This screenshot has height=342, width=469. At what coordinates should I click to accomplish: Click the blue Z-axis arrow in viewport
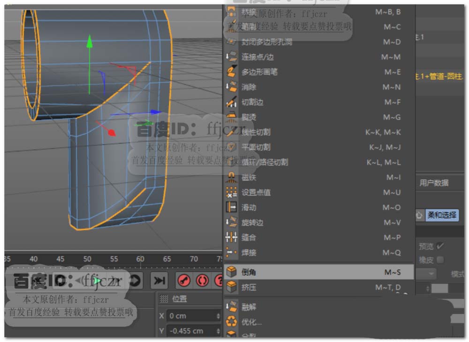[x=156, y=112]
